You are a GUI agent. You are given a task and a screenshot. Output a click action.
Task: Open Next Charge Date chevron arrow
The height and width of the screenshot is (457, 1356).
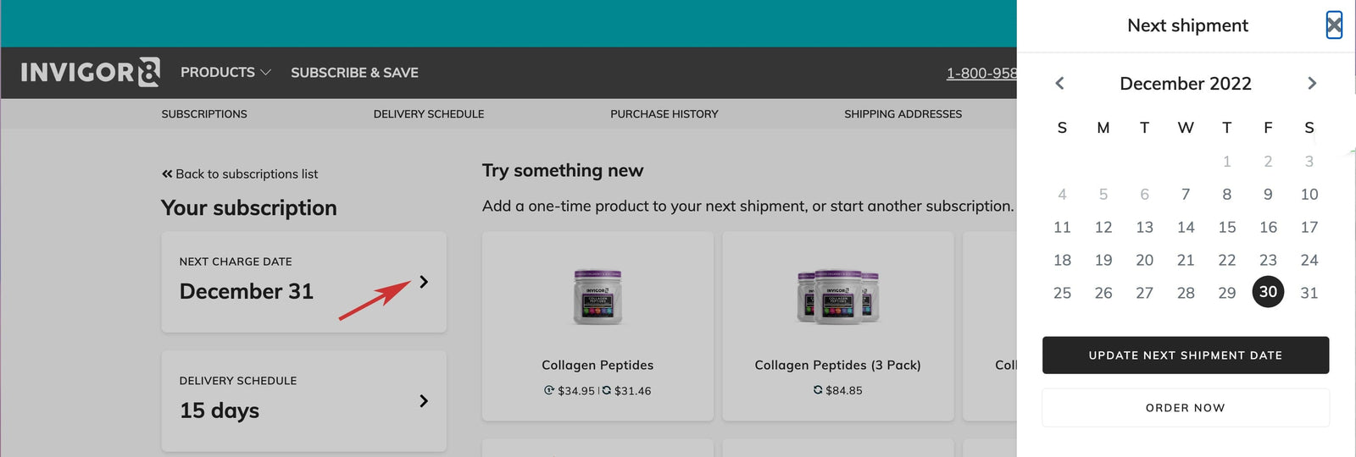tap(424, 282)
